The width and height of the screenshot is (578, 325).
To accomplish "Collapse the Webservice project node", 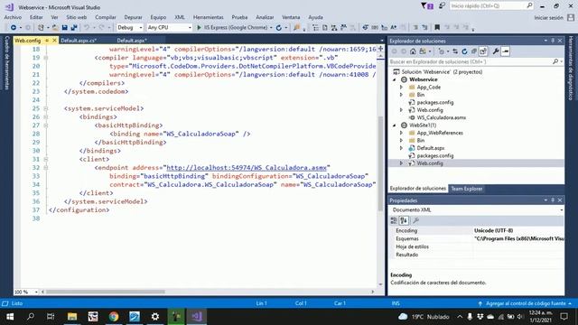I will (x=395, y=79).
